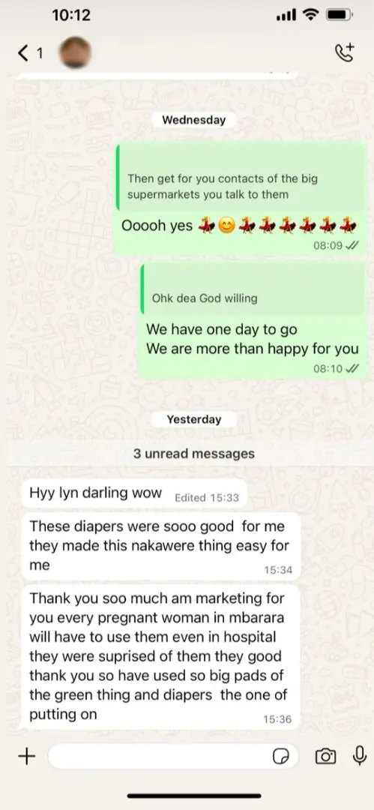
Task: Tap the 'These diapers were sooo good' message
Action: click(161, 546)
